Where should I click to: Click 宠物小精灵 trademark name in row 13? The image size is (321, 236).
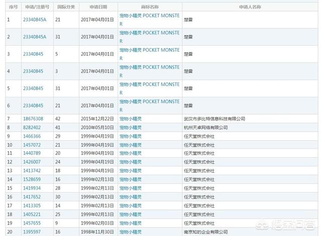click(130, 170)
